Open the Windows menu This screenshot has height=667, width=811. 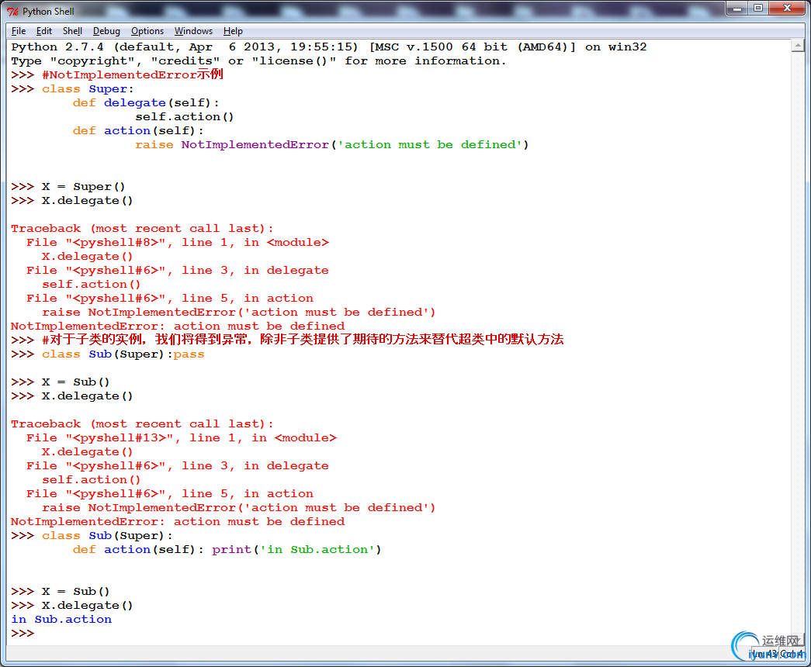tap(193, 31)
